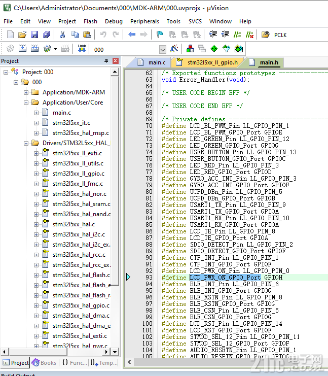Unindent selected lines icon
The width and height of the screenshot is (328, 376).
225,35
